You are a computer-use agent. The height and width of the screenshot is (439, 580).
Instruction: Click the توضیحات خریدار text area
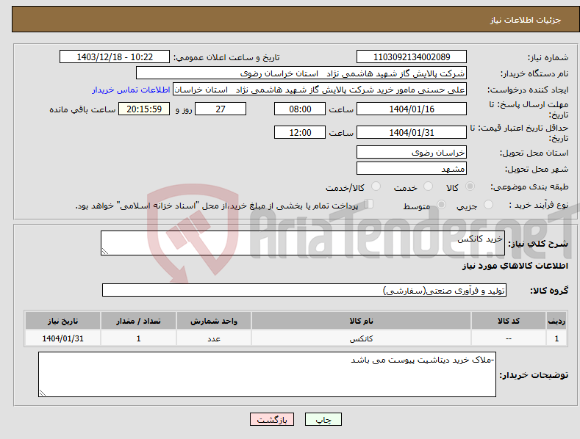tap(267, 374)
